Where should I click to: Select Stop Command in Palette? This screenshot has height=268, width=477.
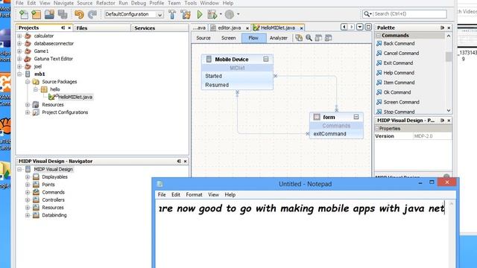pyautogui.click(x=399, y=112)
